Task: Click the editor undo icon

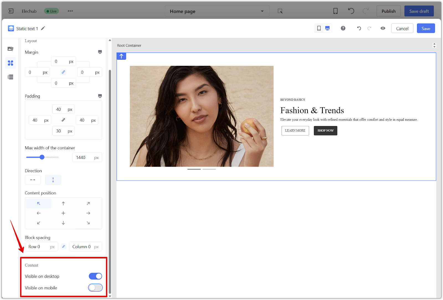Action: coord(359,28)
